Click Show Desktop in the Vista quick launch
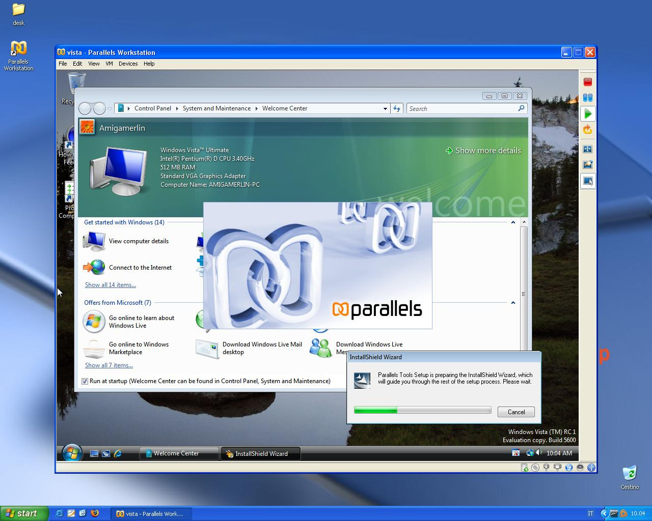Viewport: 652px width, 521px height. click(x=94, y=453)
